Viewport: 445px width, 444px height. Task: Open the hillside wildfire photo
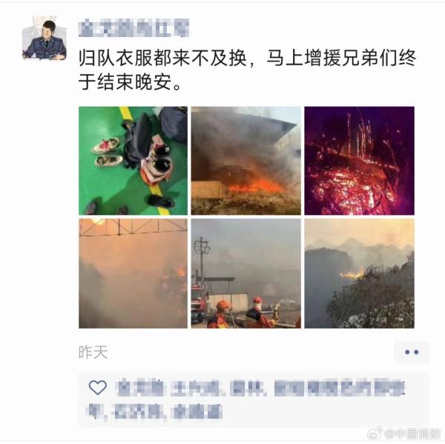[x=359, y=274]
